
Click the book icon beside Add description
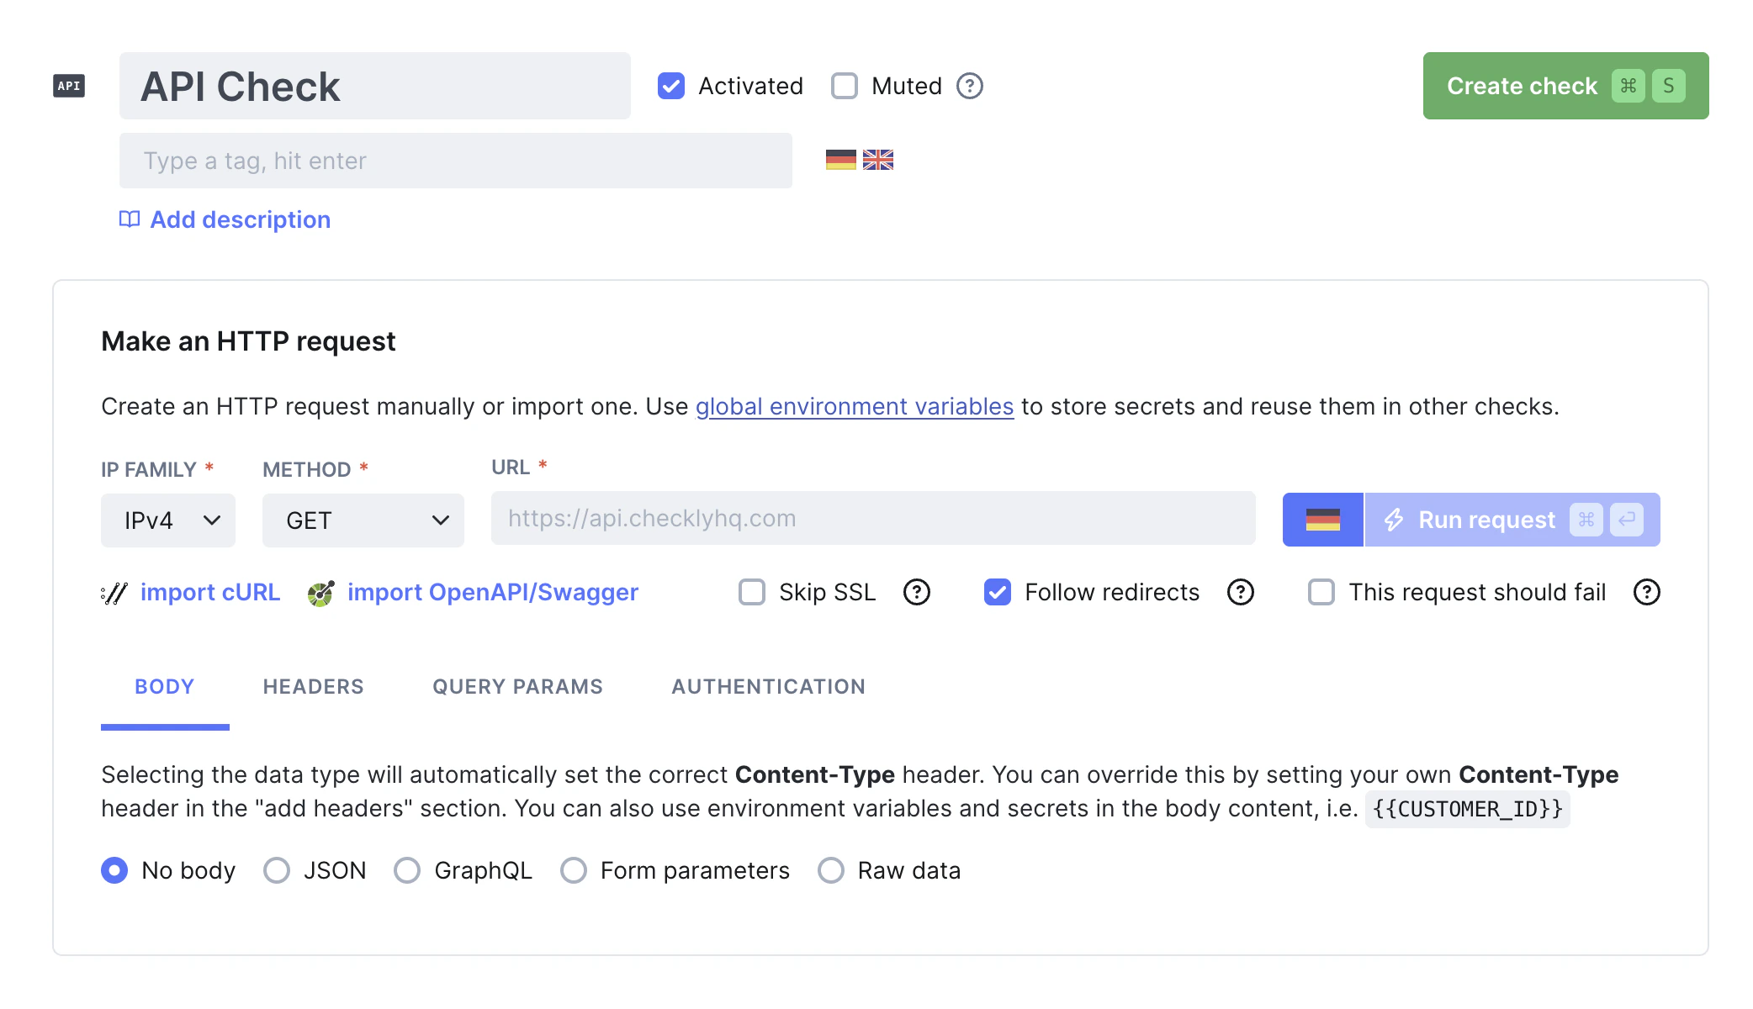point(128,219)
